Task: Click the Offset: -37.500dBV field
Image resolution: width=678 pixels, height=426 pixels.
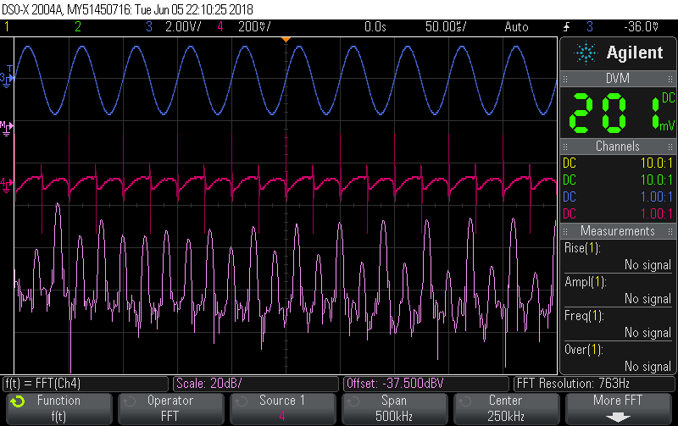Action: coord(426,384)
